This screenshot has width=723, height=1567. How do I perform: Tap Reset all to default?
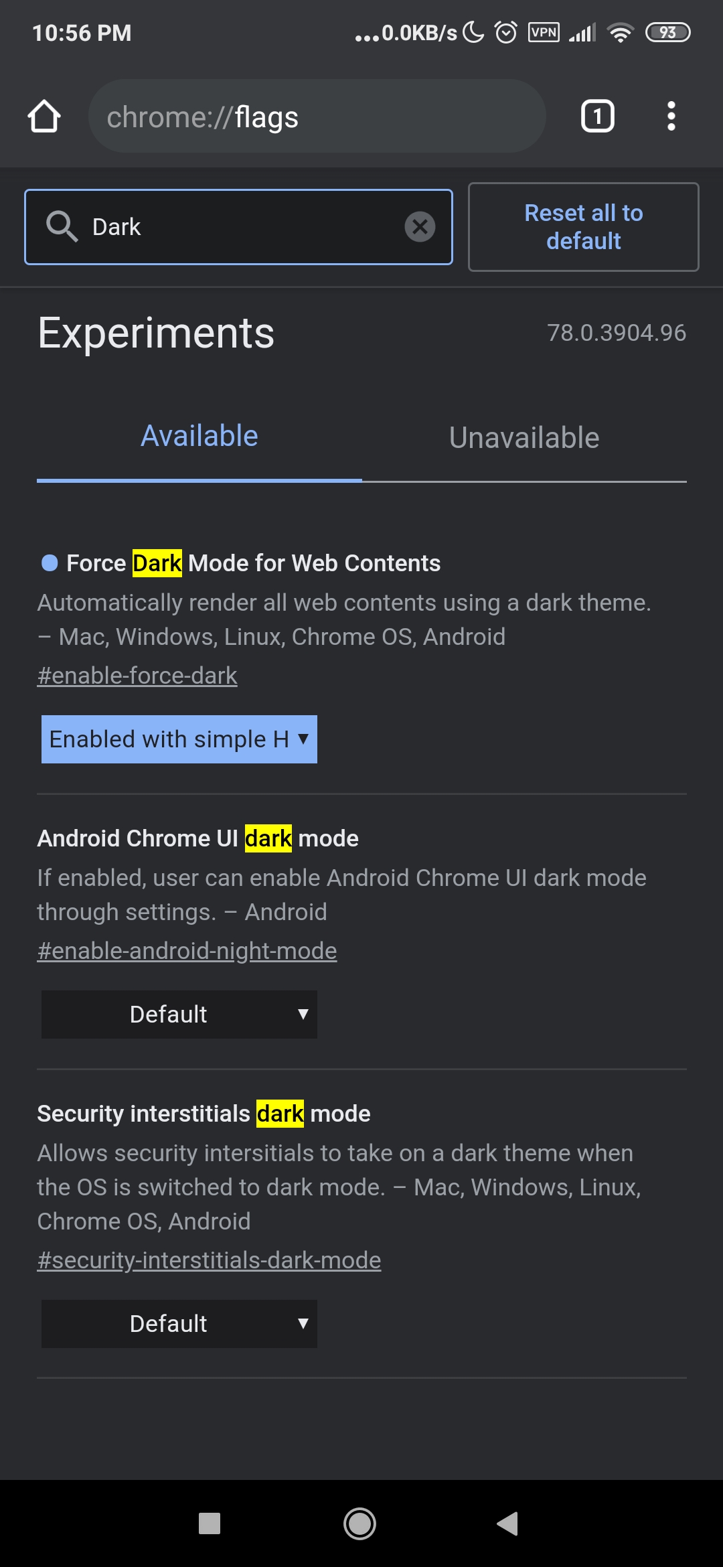point(583,227)
